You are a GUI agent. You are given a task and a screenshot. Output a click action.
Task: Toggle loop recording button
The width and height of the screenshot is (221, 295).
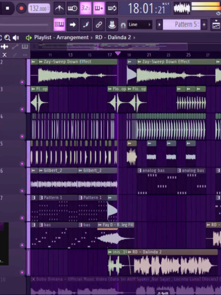112,8
